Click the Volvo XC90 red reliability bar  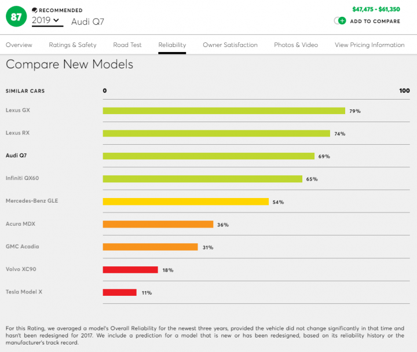pos(130,270)
